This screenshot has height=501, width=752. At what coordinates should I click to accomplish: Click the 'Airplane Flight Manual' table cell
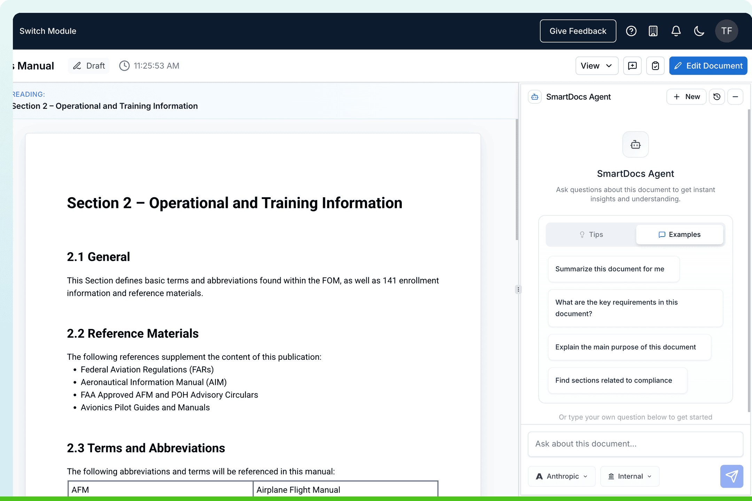pos(345,490)
